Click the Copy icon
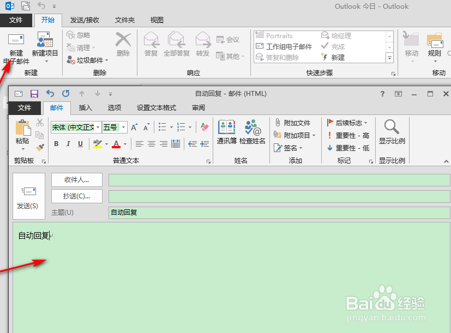 coord(39,135)
